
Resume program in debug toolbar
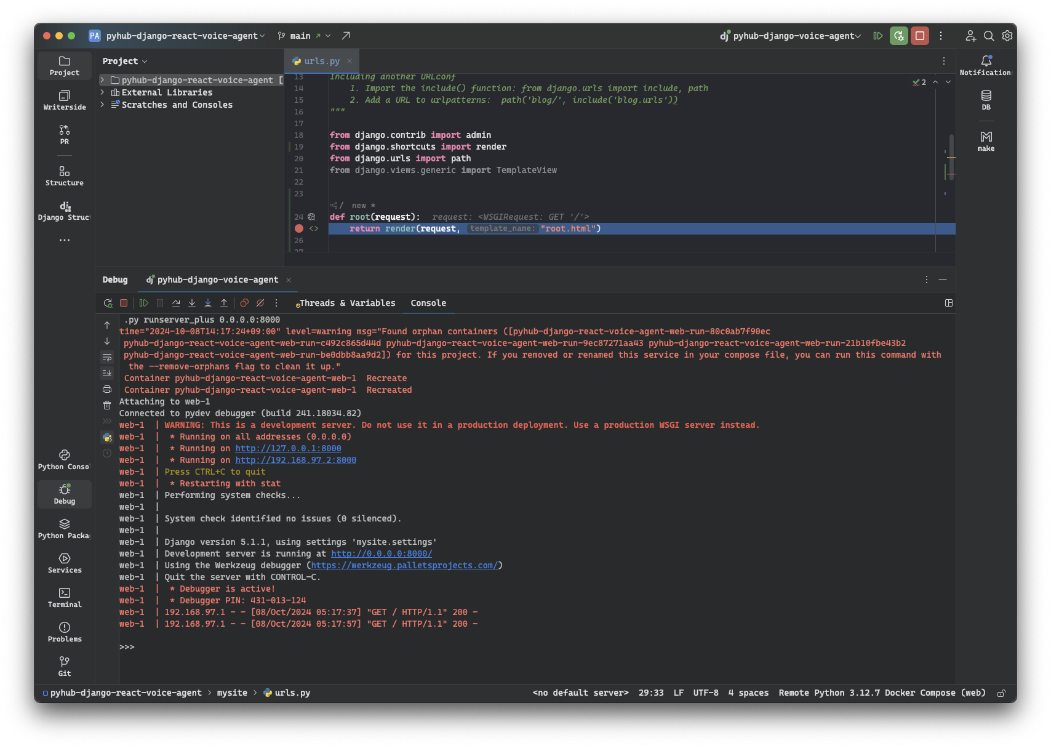144,303
